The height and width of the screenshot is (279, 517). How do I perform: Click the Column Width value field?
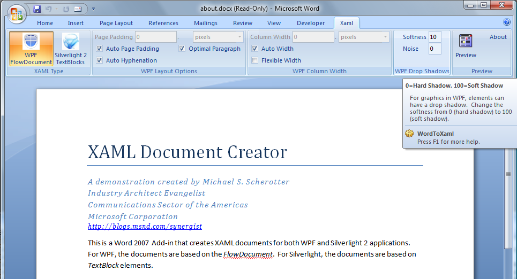tap(313, 37)
